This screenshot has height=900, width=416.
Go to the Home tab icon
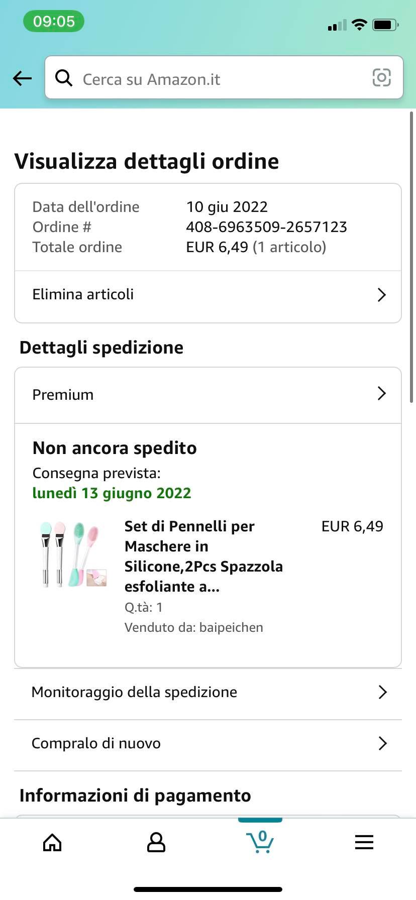[52, 842]
